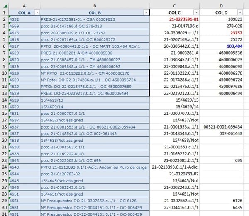Click cell 00321-0002-059434 in COL D
The height and width of the screenshot is (216, 249).
pyautogui.click(x=221, y=127)
